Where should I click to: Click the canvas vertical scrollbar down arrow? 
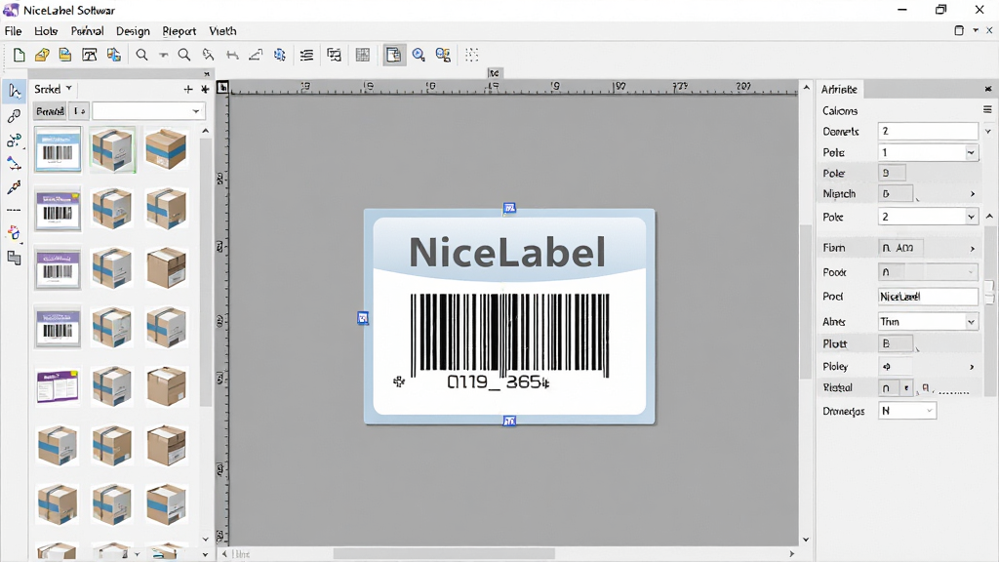click(806, 540)
